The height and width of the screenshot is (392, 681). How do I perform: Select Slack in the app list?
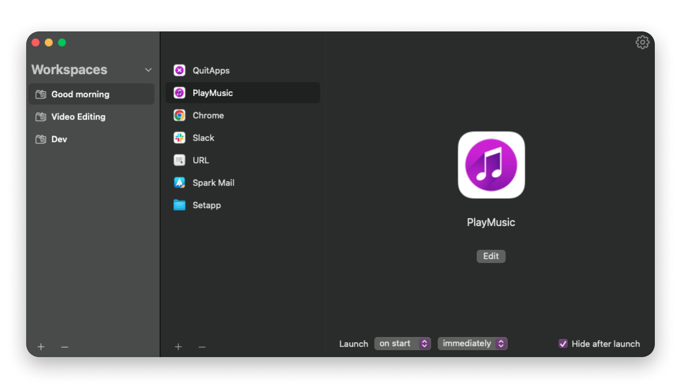(x=243, y=138)
